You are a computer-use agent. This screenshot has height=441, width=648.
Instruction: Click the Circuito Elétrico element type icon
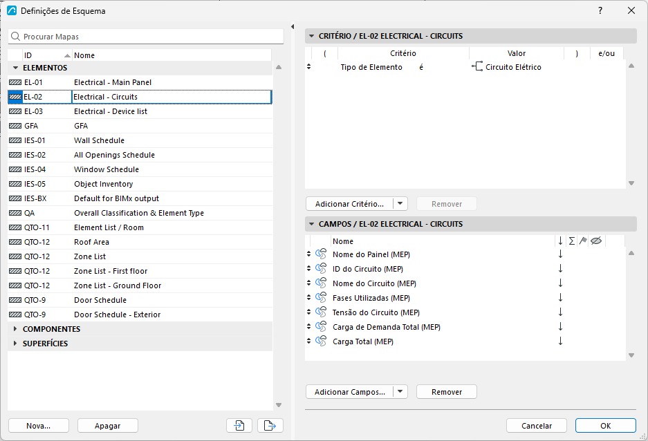[x=477, y=66]
